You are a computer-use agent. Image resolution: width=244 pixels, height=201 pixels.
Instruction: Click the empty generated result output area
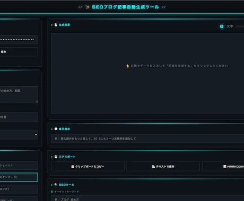[x=147, y=74]
